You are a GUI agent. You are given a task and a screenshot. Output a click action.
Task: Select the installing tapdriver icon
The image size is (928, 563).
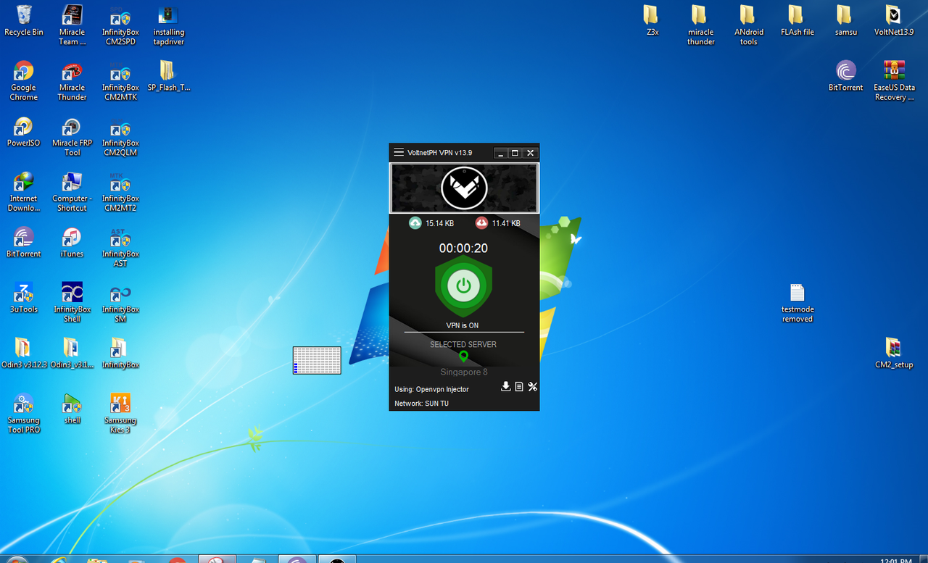[168, 25]
